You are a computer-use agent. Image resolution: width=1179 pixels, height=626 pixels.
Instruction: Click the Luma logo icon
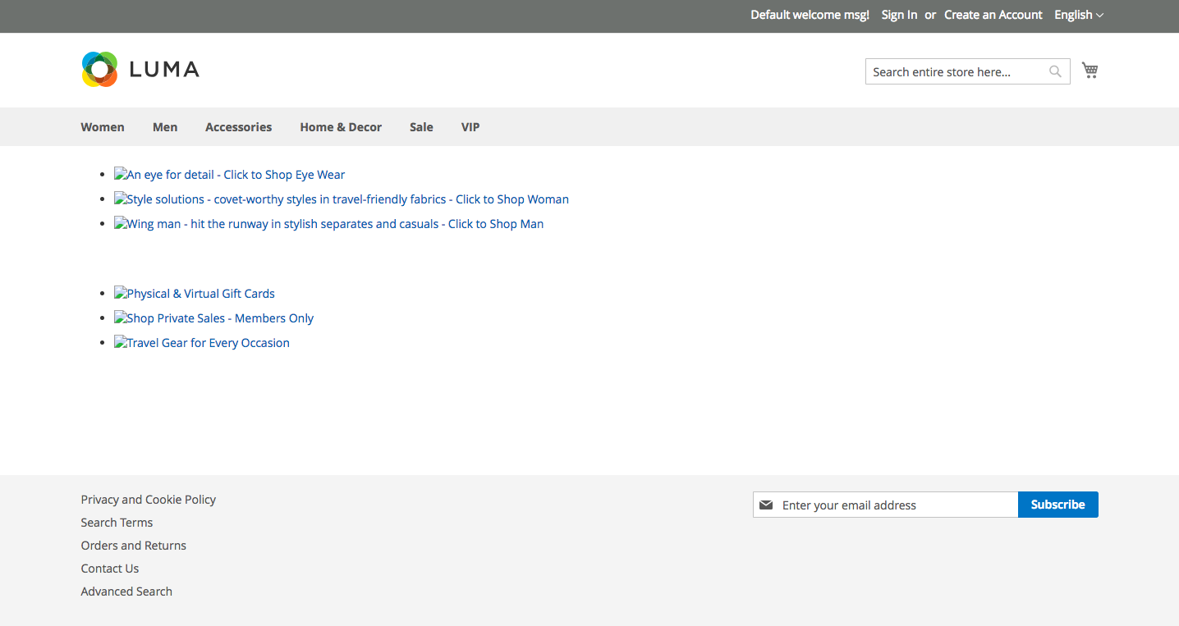click(x=99, y=70)
